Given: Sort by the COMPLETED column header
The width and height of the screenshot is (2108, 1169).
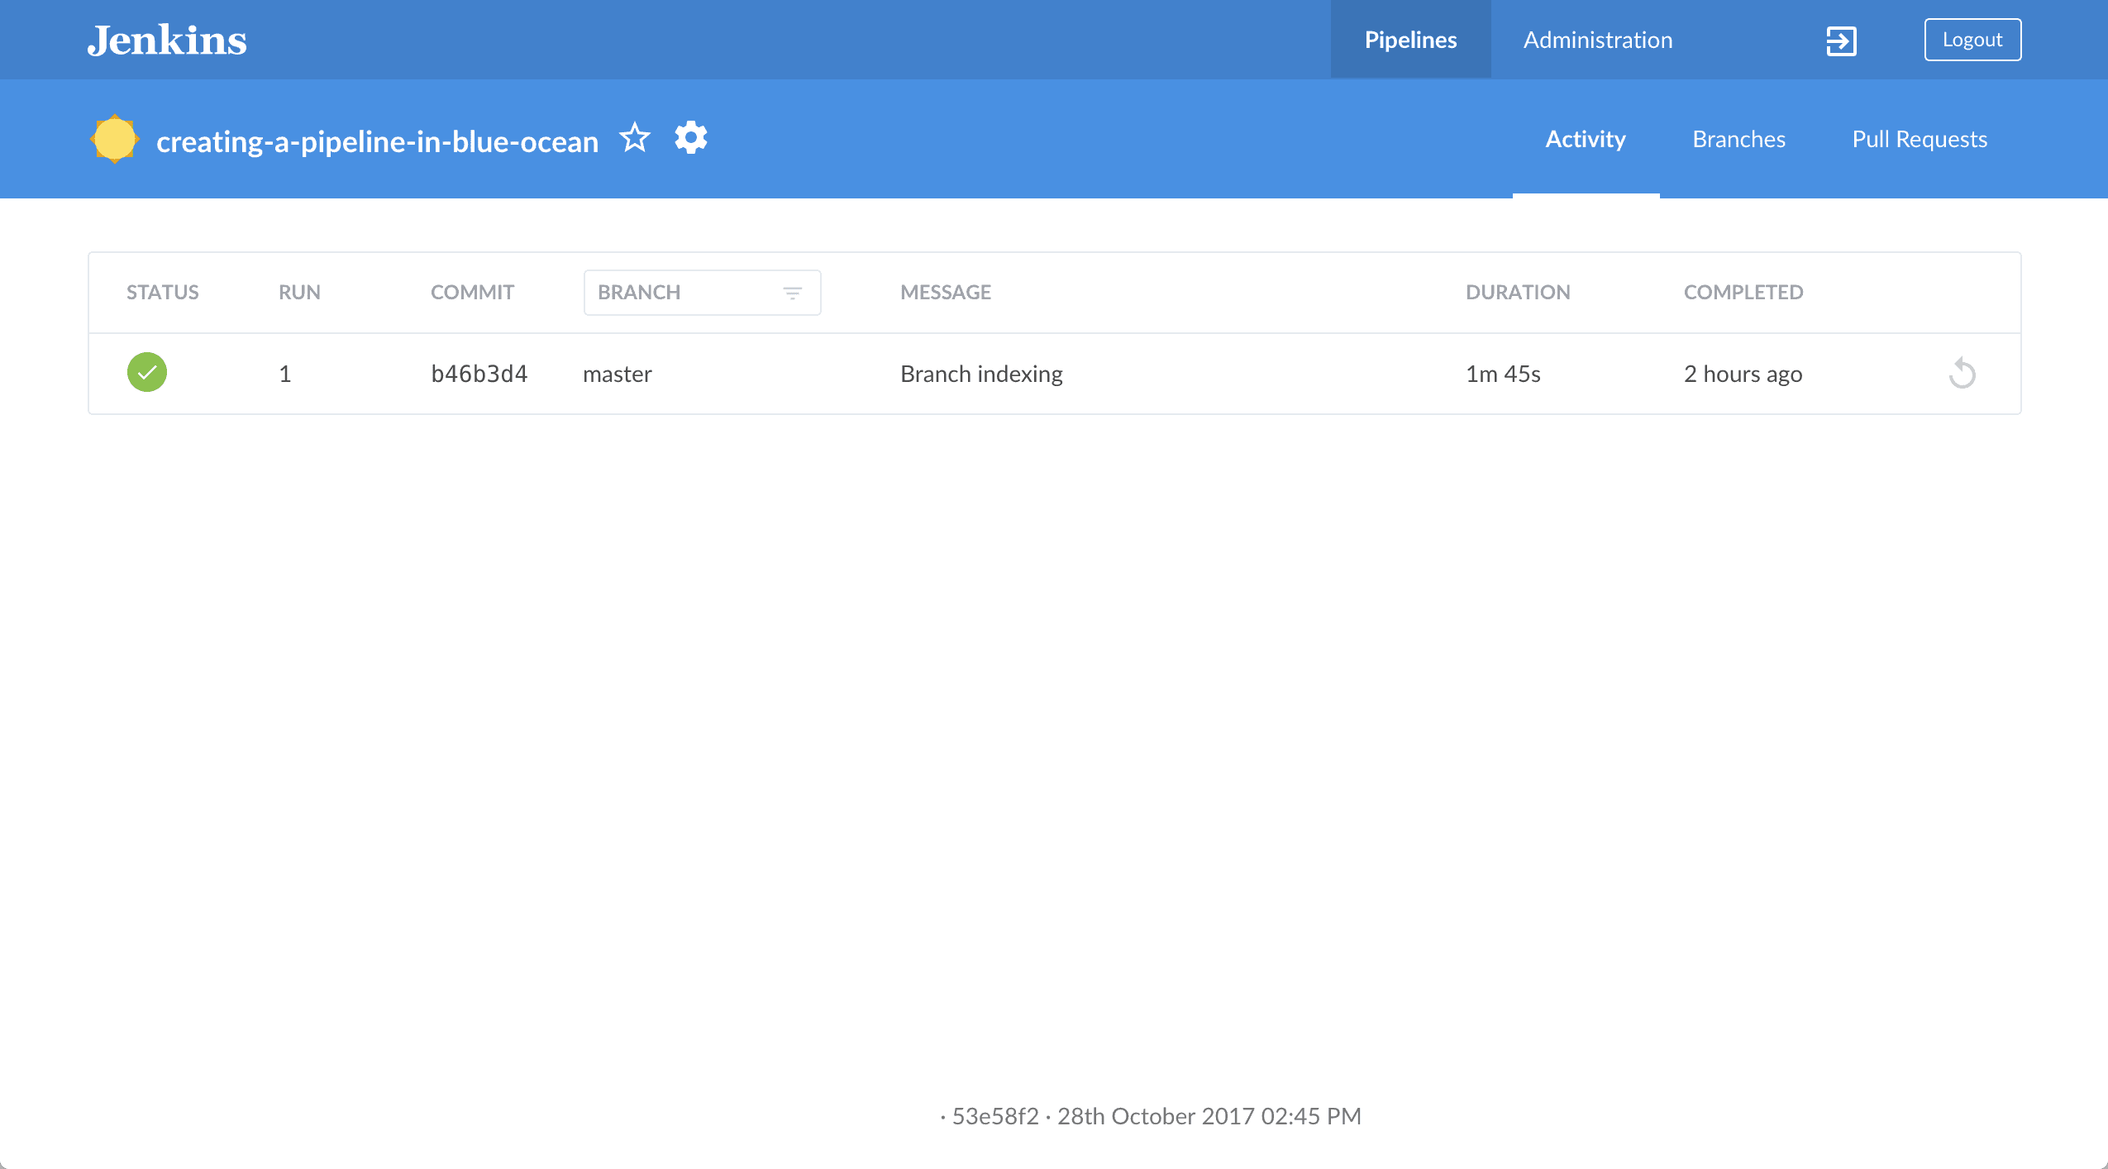Looking at the screenshot, I should pyautogui.click(x=1743, y=292).
